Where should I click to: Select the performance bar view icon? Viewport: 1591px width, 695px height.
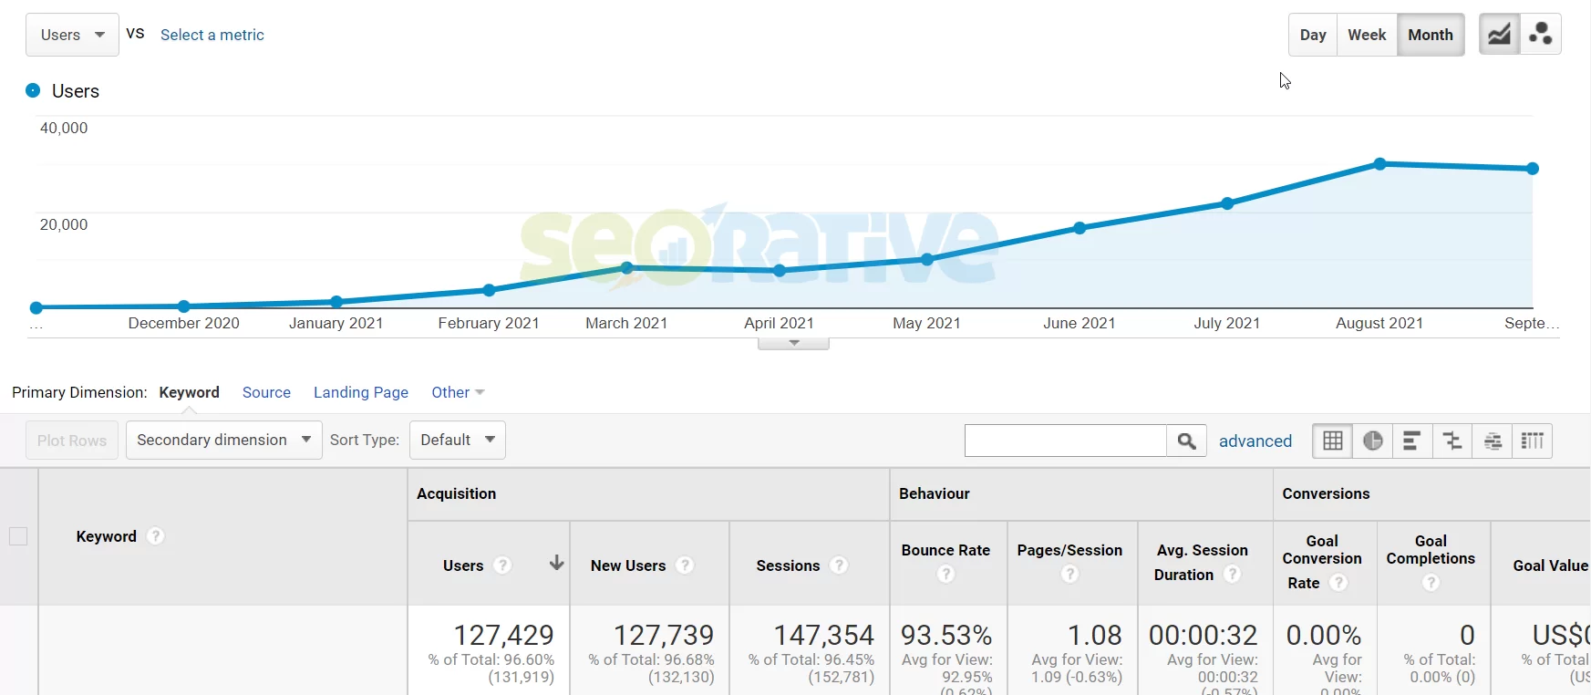[1412, 441]
